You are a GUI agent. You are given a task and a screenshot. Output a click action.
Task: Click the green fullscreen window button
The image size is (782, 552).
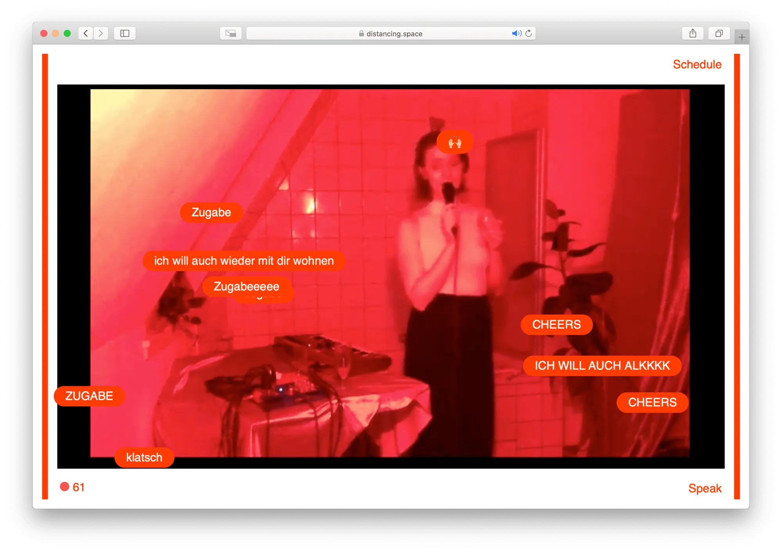[x=67, y=33]
